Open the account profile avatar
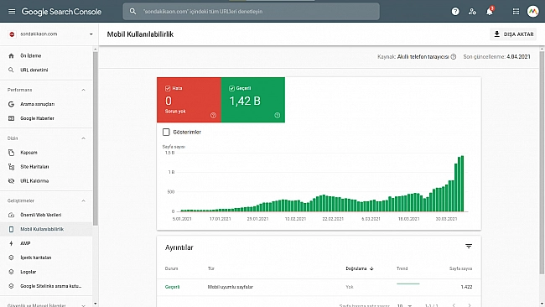 [x=532, y=12]
